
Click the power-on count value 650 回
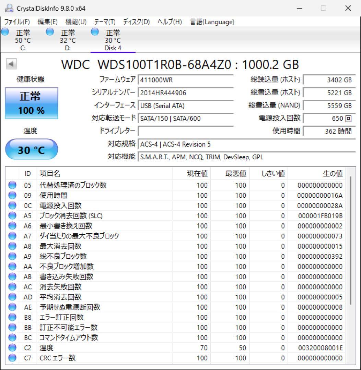(x=329, y=118)
